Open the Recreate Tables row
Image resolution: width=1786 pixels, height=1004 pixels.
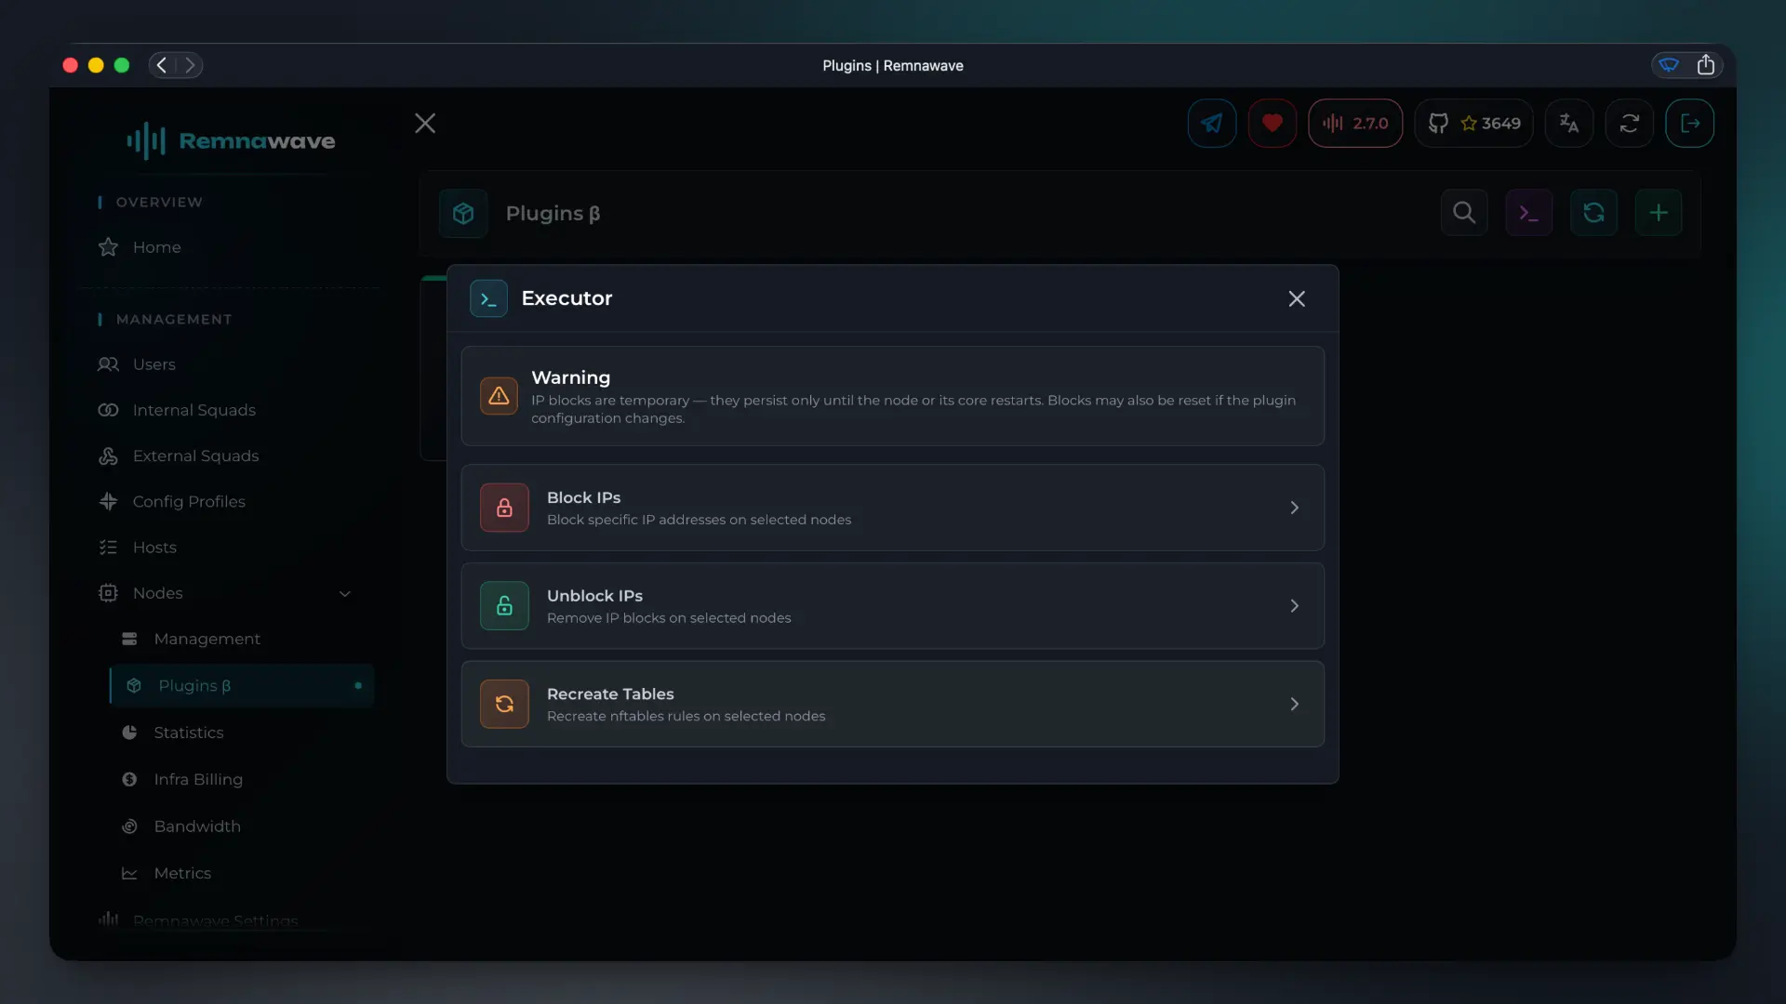click(x=892, y=704)
